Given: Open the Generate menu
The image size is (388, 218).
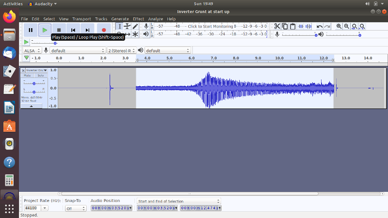Looking at the screenshot, I should click(120, 19).
